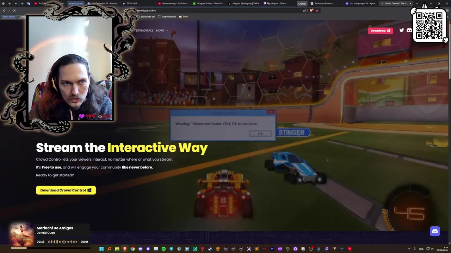Screen dimensions: 451x253
Task: Open Windows search on the taskbar
Action: 109,249
